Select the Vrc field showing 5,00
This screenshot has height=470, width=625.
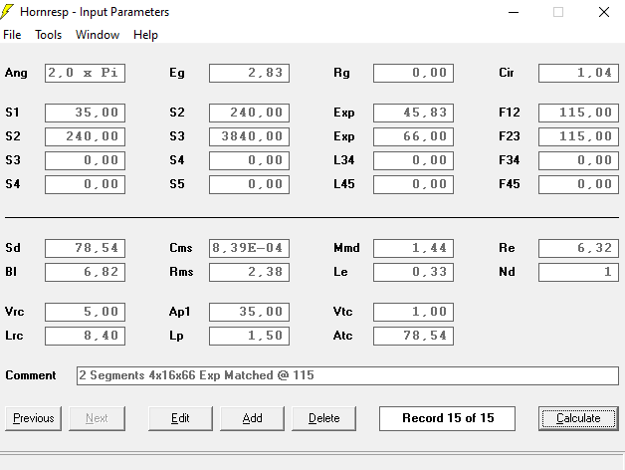pos(85,312)
